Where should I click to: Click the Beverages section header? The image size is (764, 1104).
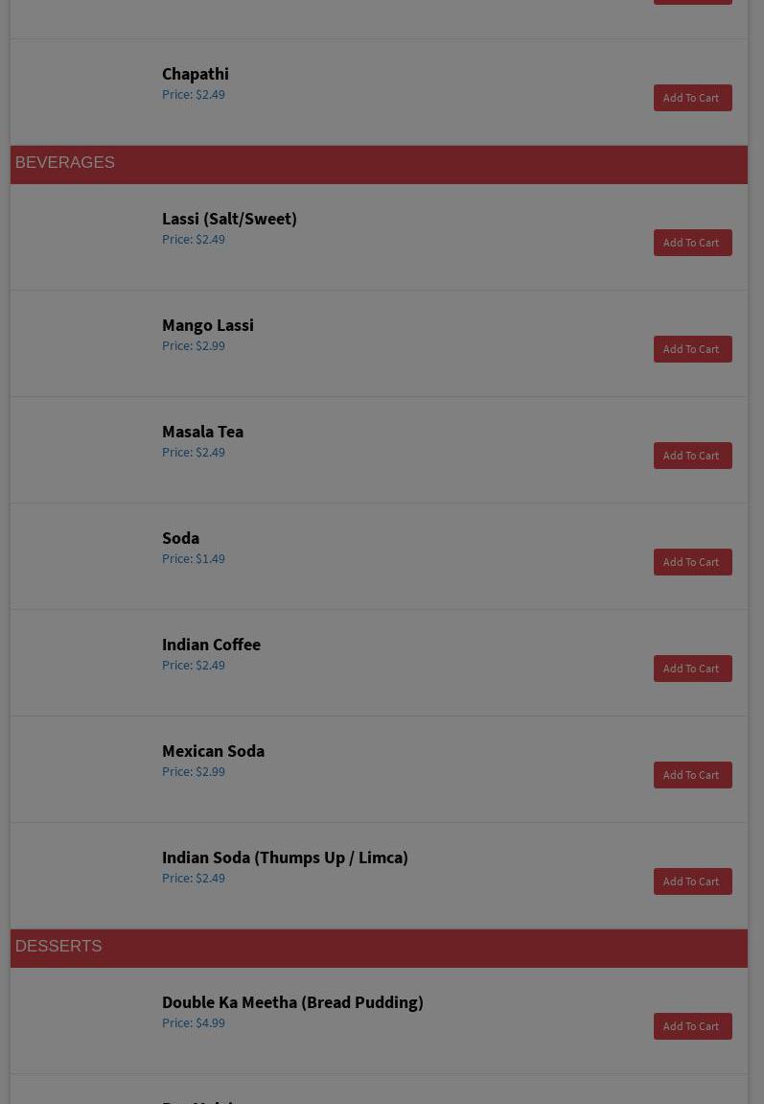65,163
